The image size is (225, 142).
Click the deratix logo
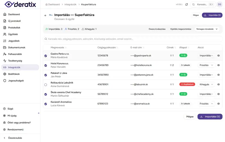(20, 4)
